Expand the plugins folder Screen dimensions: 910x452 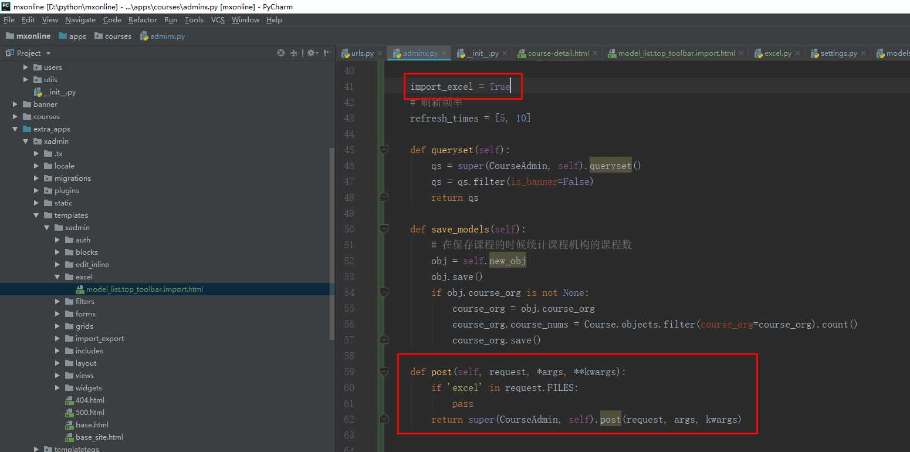point(36,190)
